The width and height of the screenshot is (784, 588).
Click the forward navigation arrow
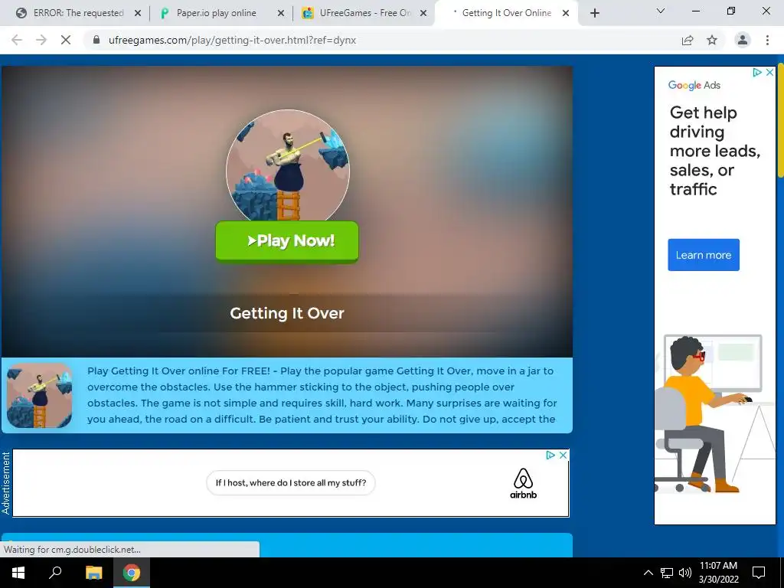[x=41, y=40]
